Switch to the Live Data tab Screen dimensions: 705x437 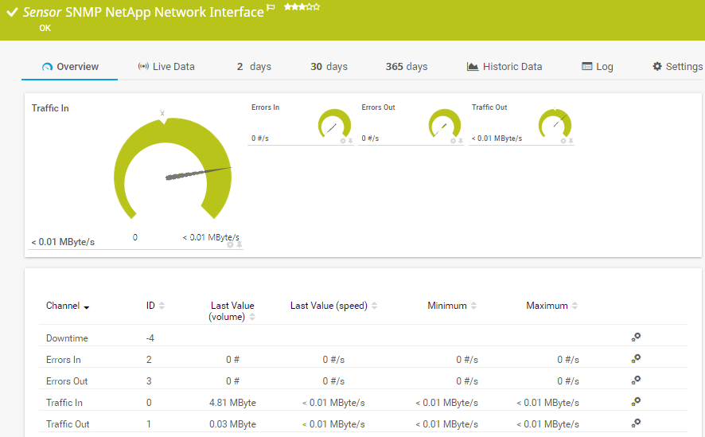[166, 67]
